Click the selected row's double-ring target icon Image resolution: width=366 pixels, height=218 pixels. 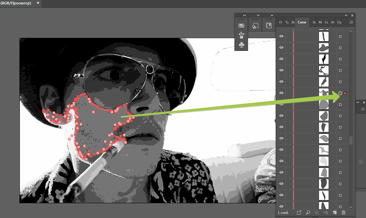tap(340, 93)
